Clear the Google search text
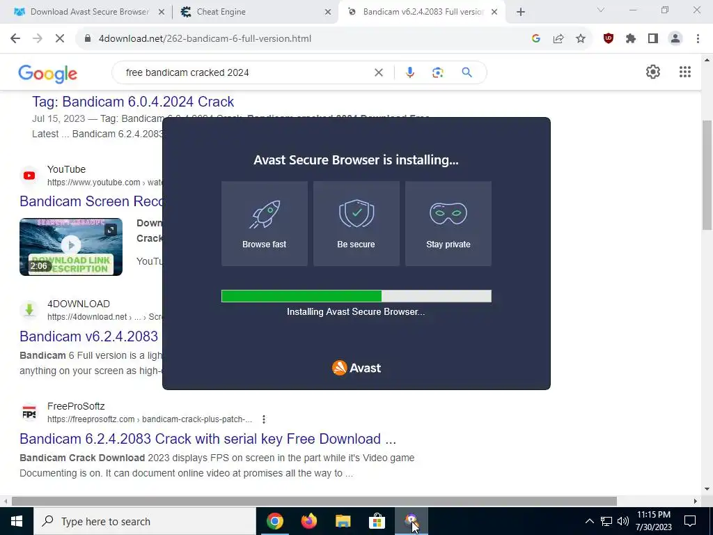The width and height of the screenshot is (713, 535). (378, 72)
